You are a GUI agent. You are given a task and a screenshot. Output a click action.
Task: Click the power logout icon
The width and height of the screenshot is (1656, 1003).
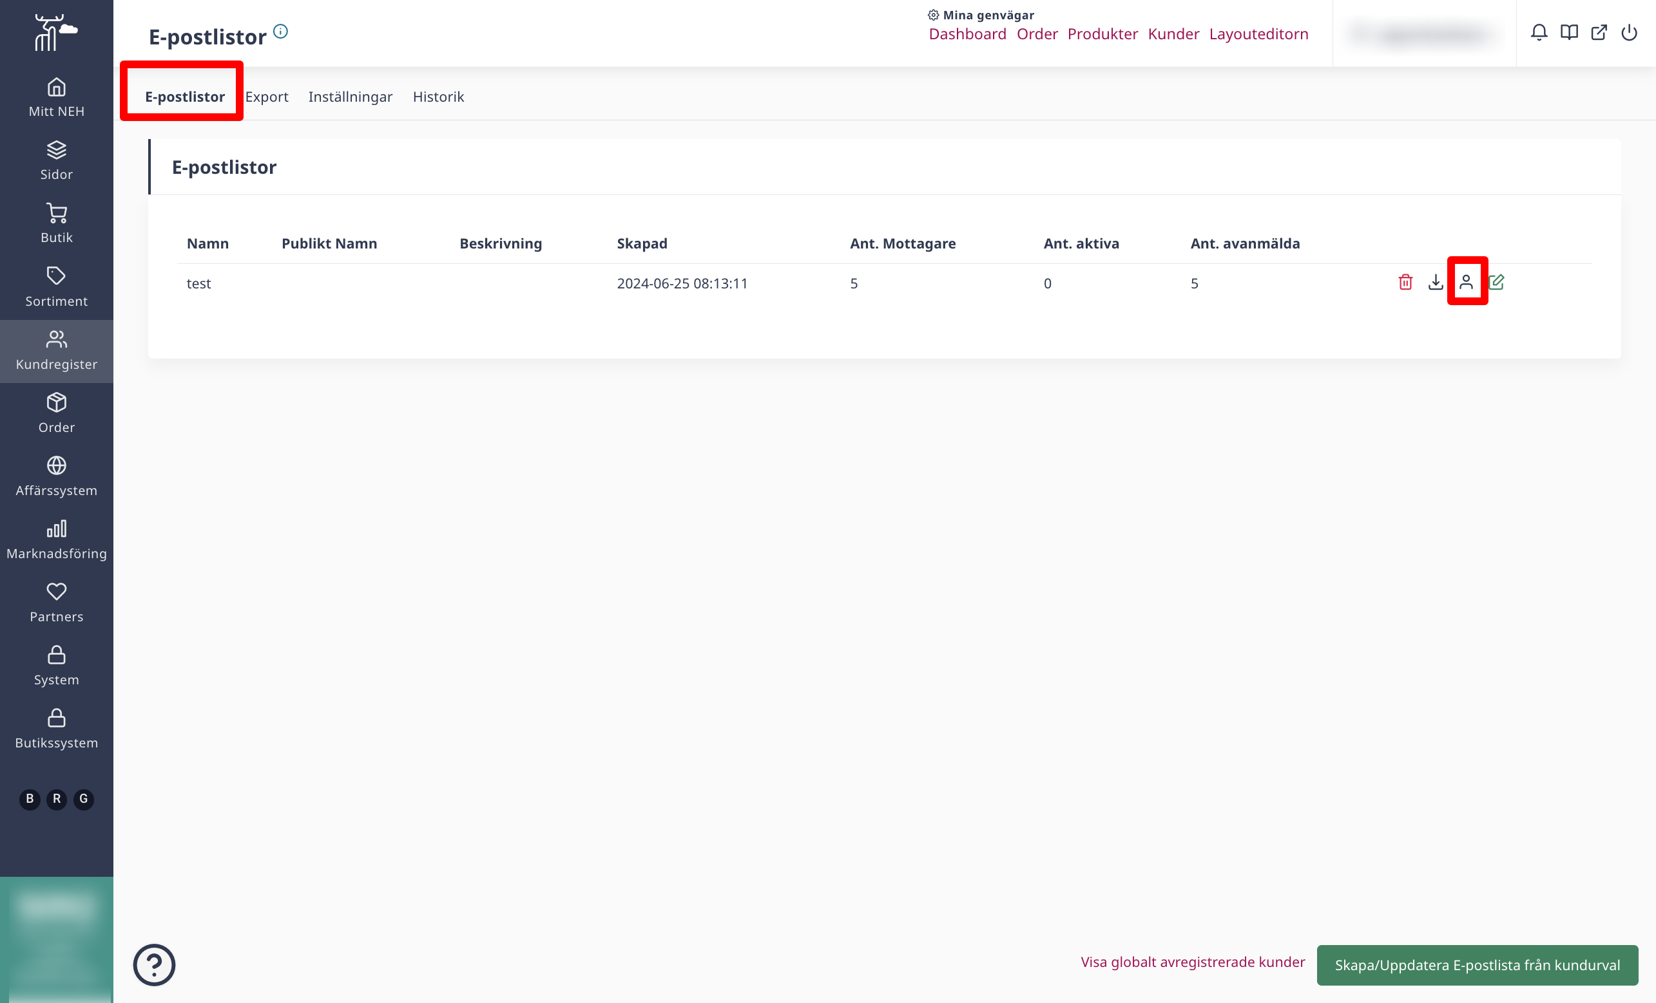(1629, 32)
